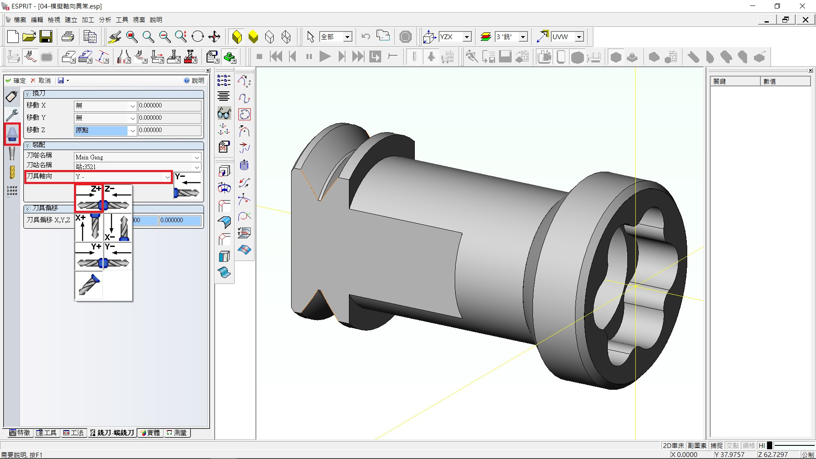This screenshot has height=459, width=816.
Task: Expand the 刀塔名稱 Main Gang dropdown
Action: pos(196,157)
